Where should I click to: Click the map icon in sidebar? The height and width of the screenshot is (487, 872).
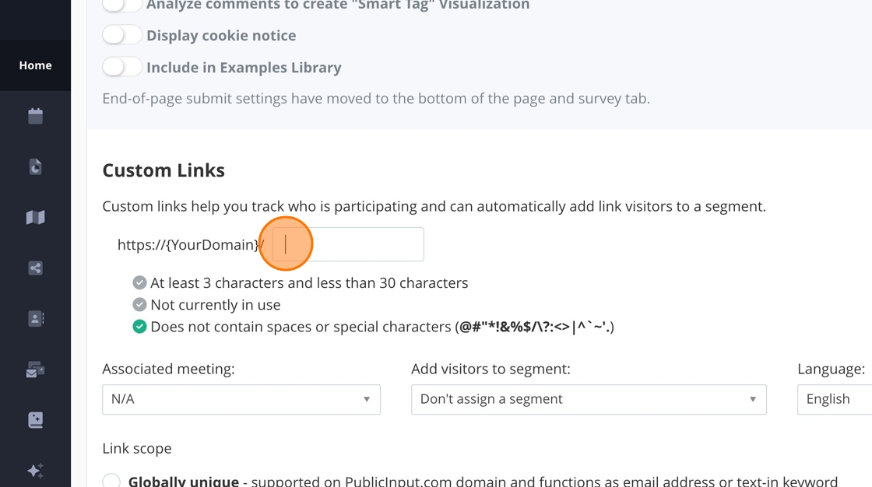(35, 218)
